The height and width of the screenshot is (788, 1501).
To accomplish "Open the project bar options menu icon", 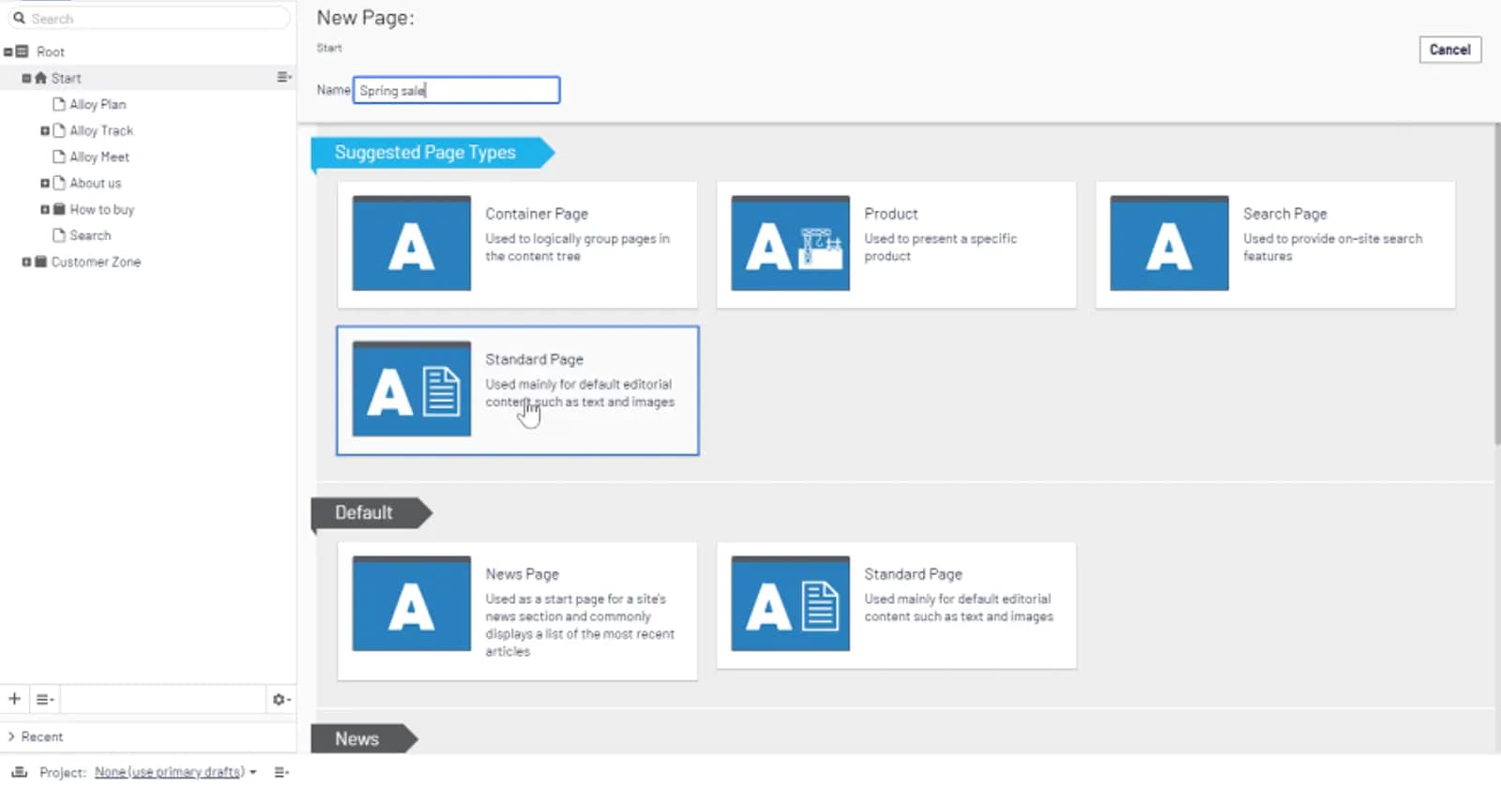I will [x=281, y=771].
